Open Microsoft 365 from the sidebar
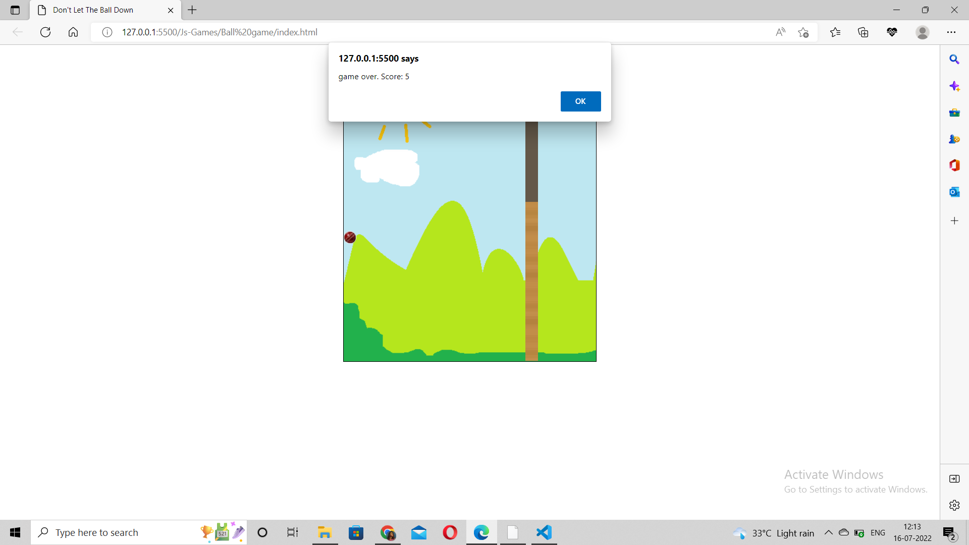Screen dimensions: 969x545 coord(954,165)
